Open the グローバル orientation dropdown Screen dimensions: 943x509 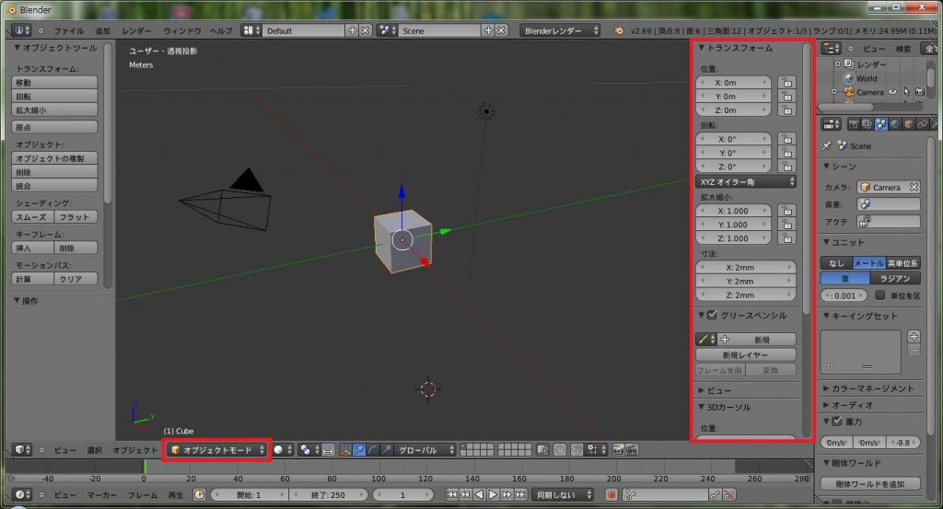tap(425, 449)
